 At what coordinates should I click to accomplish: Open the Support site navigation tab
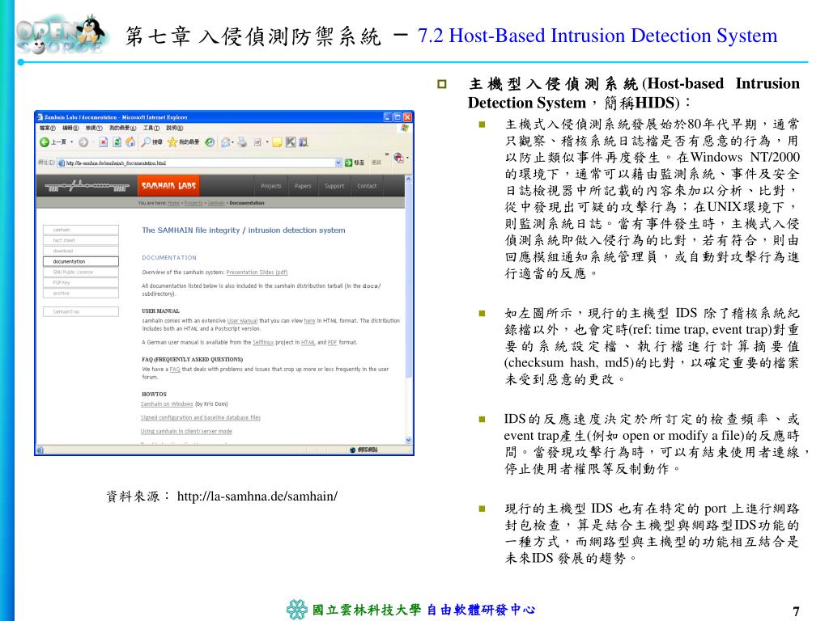pyautogui.click(x=334, y=186)
